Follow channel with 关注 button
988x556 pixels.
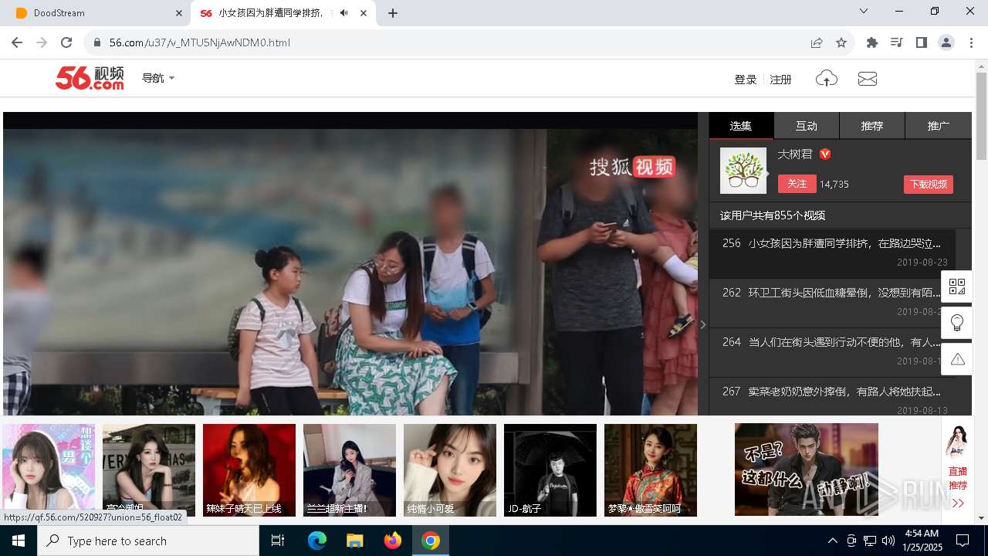pyautogui.click(x=797, y=184)
